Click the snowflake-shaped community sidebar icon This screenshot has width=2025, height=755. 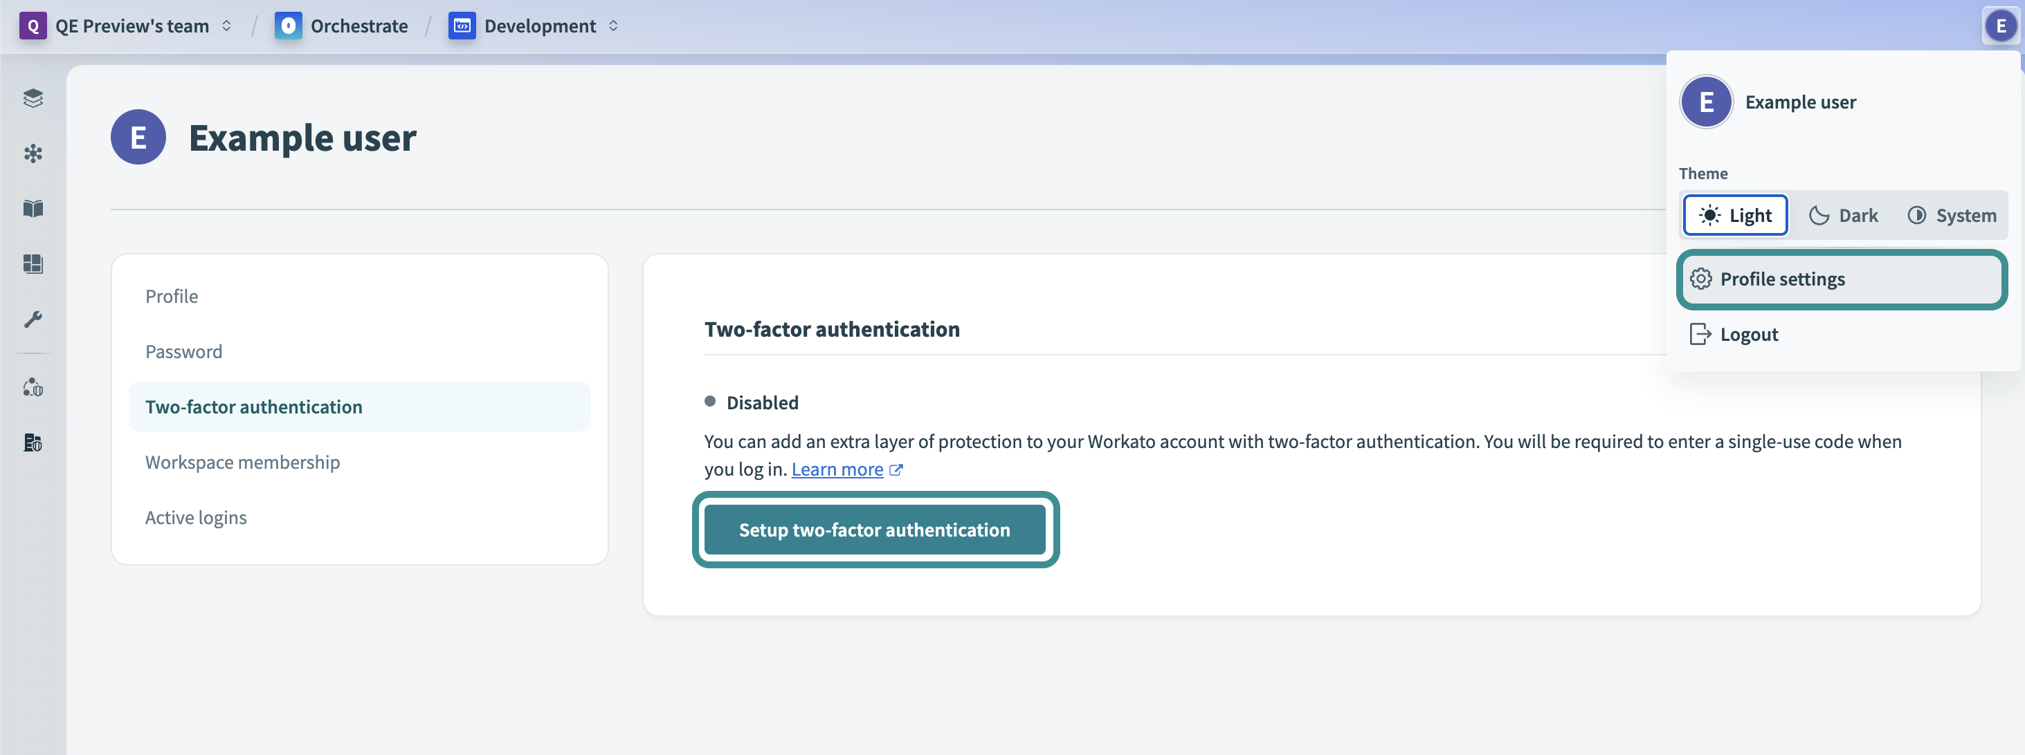tap(33, 153)
